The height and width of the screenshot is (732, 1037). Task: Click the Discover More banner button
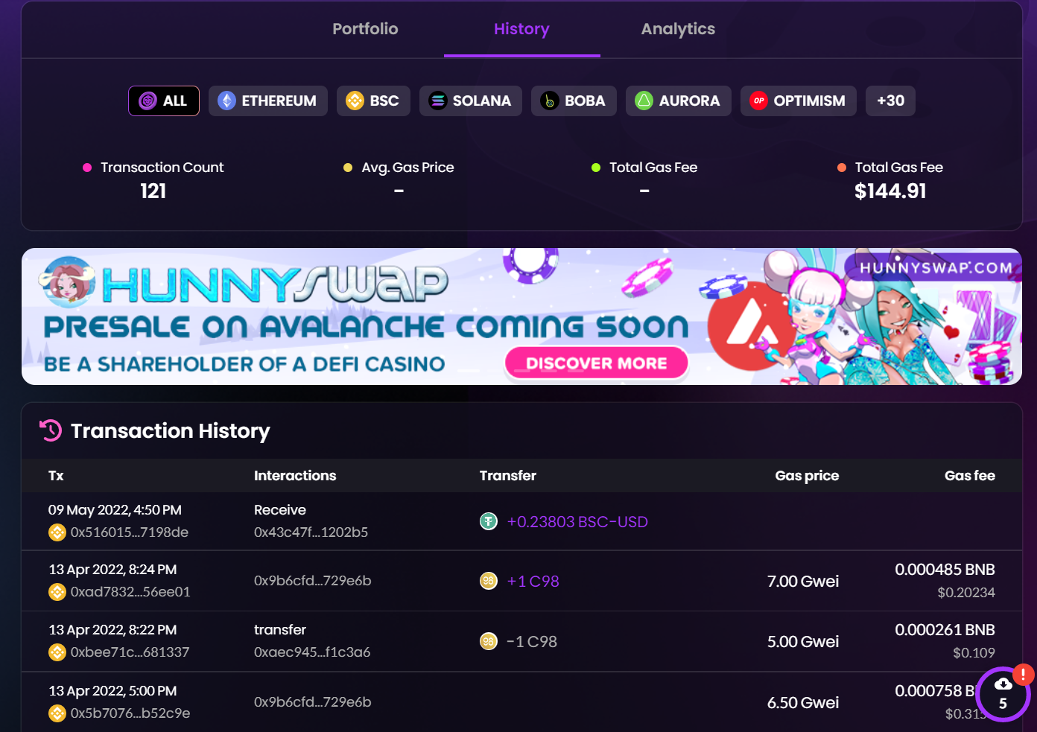click(597, 363)
